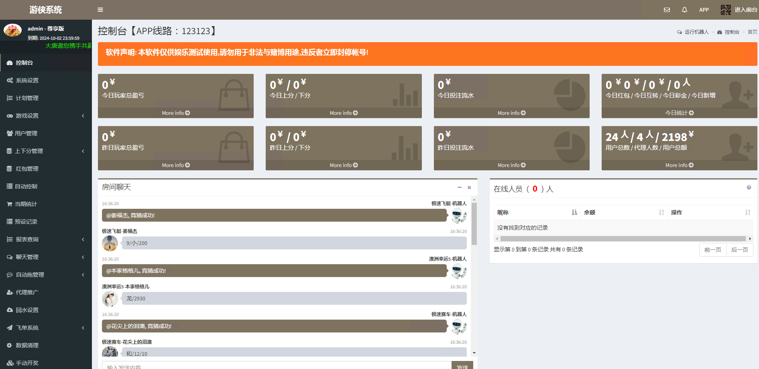Click the admin profile avatar image

12,30
